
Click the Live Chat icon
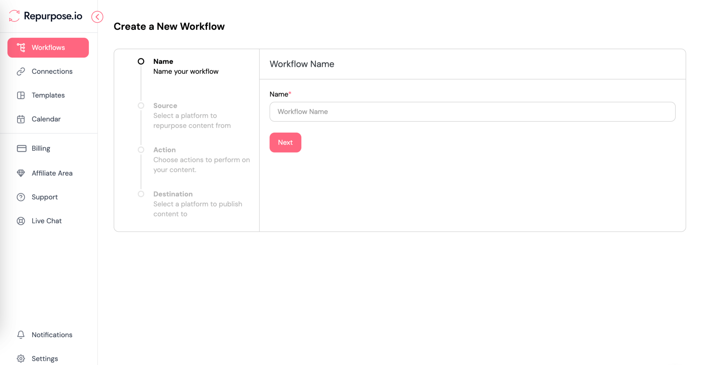pyautogui.click(x=21, y=221)
